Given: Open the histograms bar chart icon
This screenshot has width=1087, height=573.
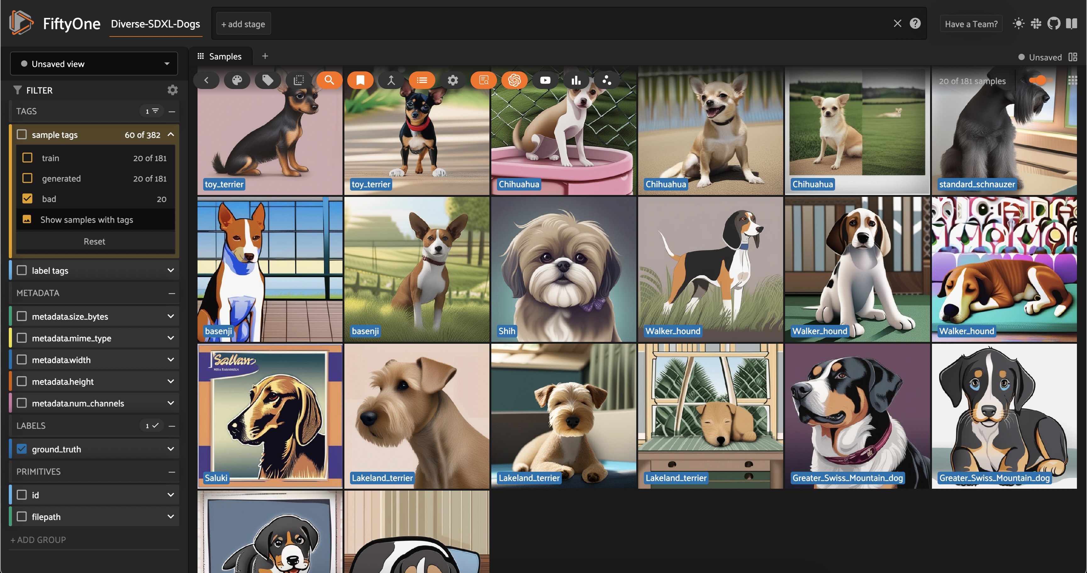Looking at the screenshot, I should point(576,80).
